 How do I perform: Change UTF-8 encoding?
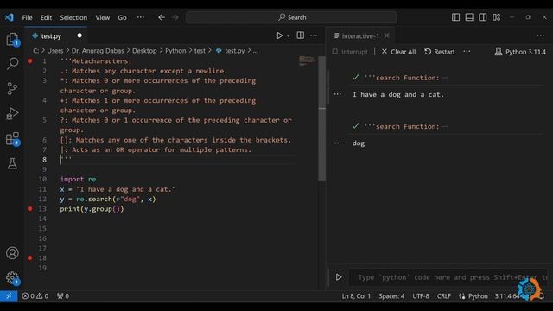click(x=421, y=296)
